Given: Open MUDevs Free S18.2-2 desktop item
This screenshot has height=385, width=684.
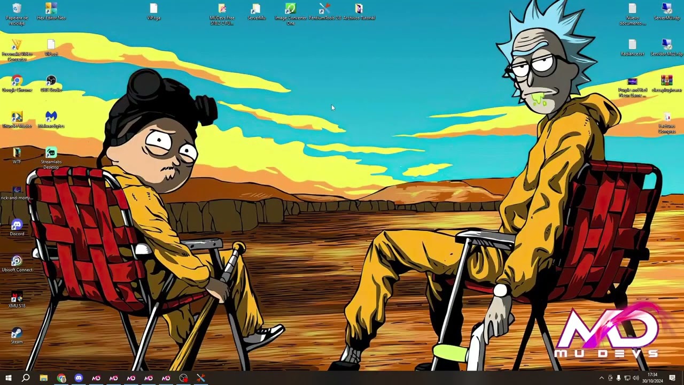Looking at the screenshot, I should pyautogui.click(x=222, y=14).
